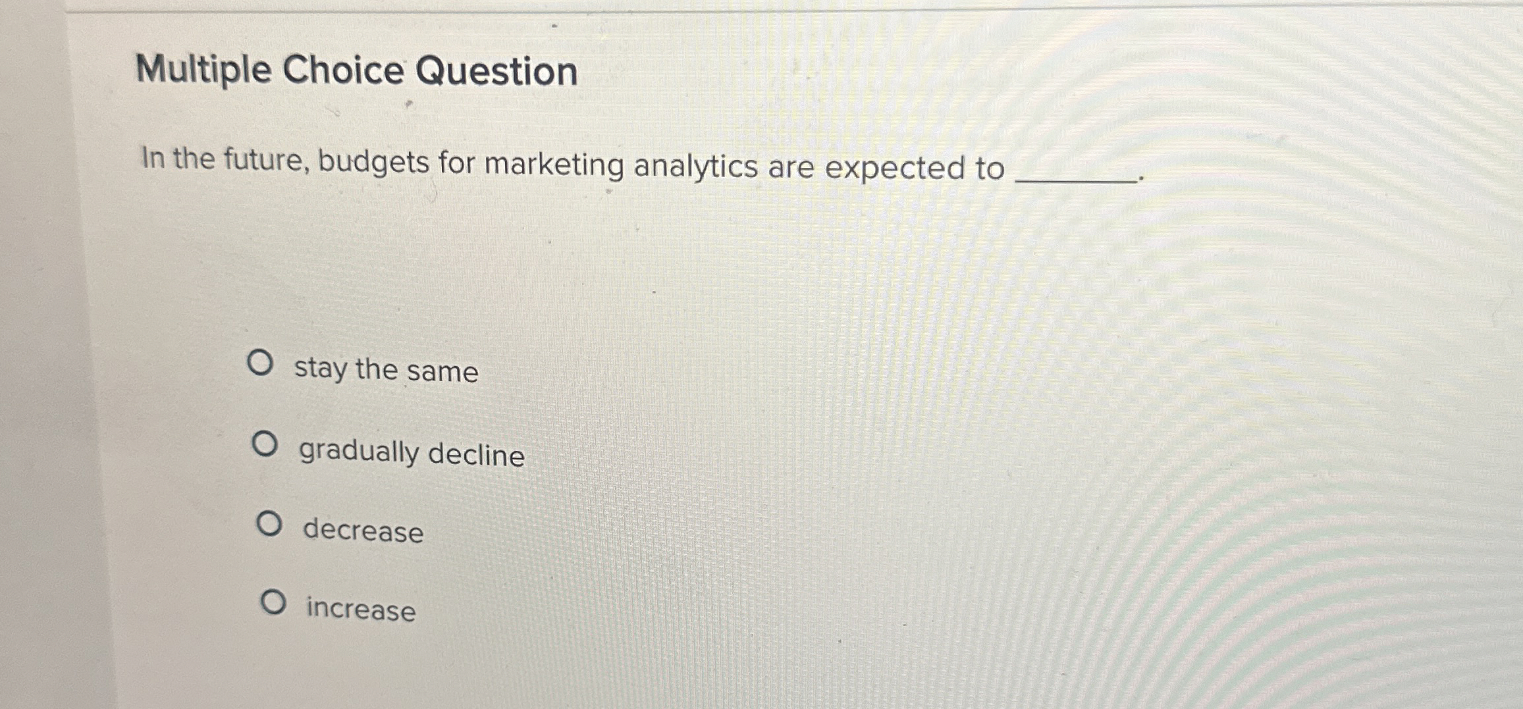Screen dimensions: 1523x709
Task: Click the word "Choice" in the heading
Action: click(x=343, y=69)
